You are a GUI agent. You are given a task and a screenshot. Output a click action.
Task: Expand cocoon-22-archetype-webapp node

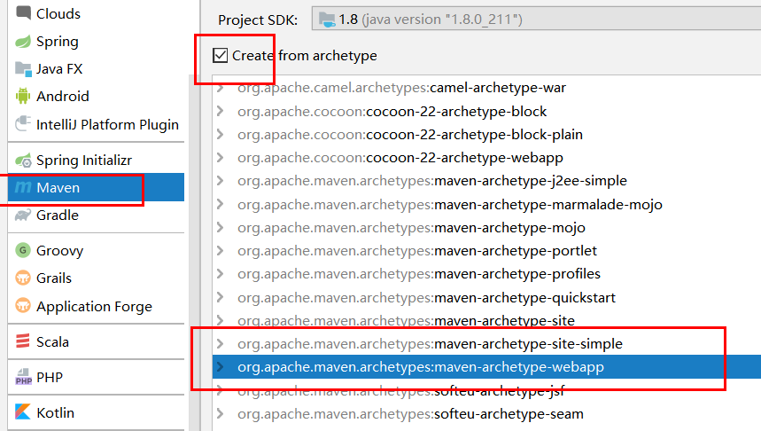(221, 158)
